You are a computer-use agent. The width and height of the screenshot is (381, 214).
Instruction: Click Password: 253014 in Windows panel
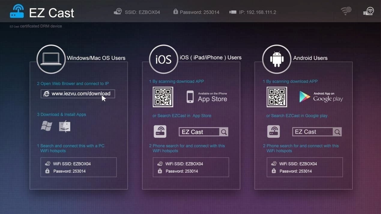pos(69,171)
